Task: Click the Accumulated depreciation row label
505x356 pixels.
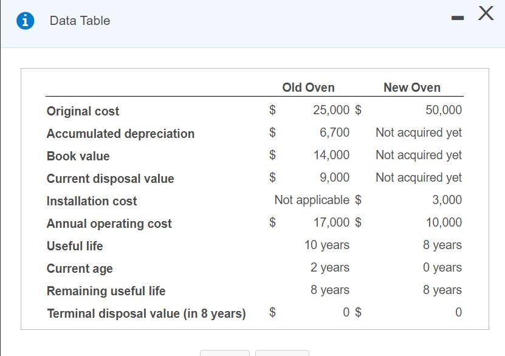Action: coord(120,134)
